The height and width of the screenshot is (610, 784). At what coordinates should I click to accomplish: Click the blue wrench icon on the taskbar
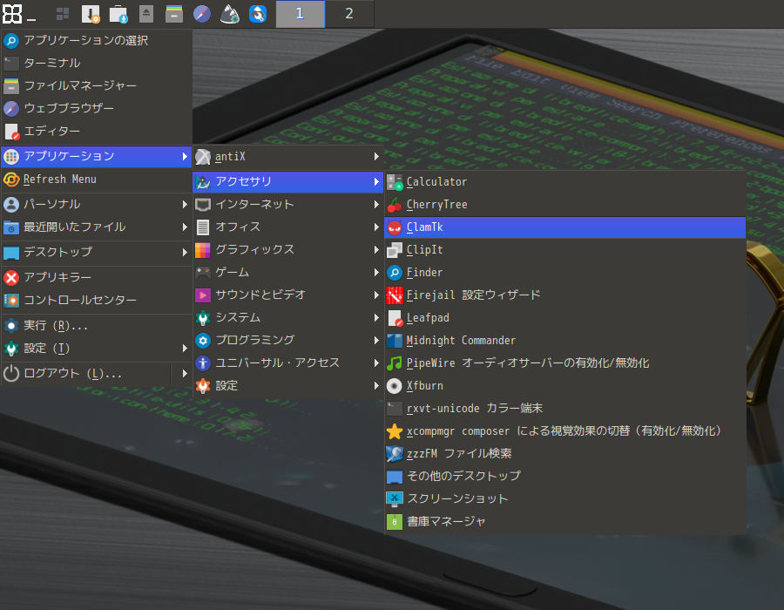pyautogui.click(x=258, y=14)
